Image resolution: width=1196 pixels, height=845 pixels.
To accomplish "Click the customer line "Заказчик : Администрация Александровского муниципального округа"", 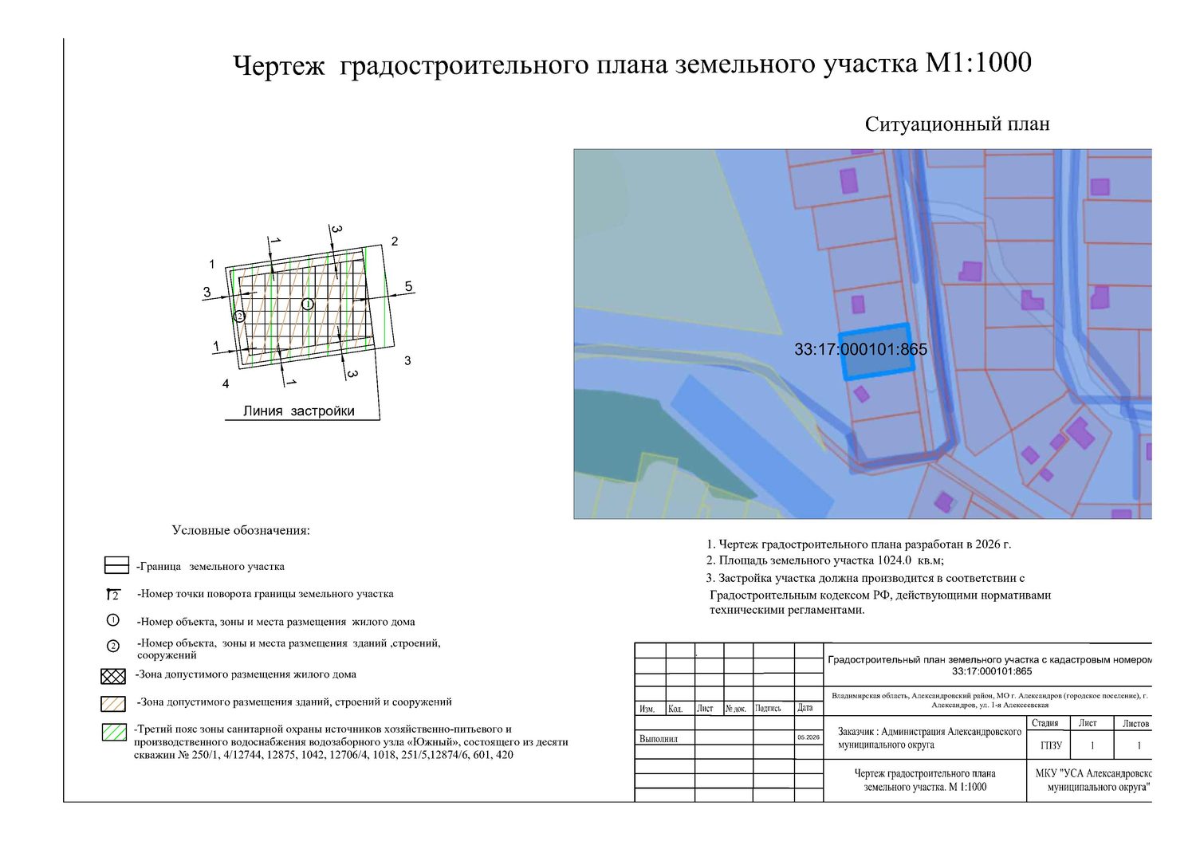I will pyautogui.click(x=930, y=738).
